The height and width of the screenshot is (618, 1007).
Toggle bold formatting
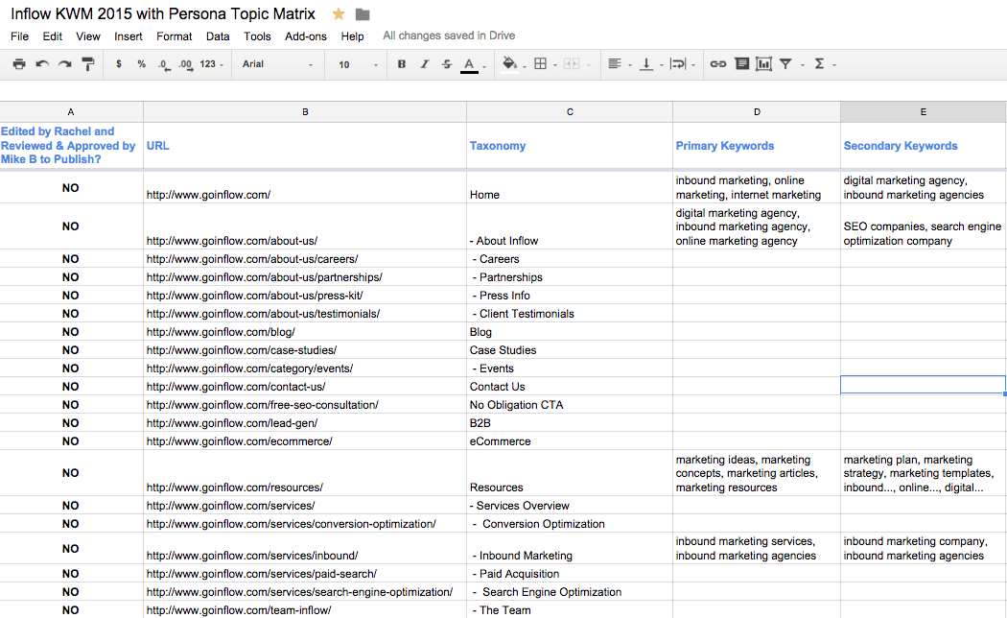401,64
